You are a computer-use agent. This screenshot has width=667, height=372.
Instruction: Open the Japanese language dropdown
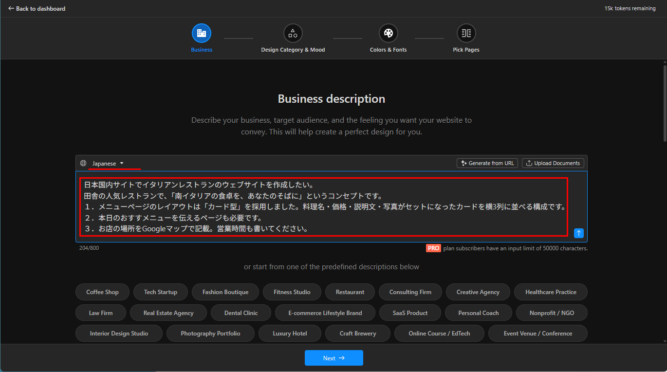pos(104,164)
